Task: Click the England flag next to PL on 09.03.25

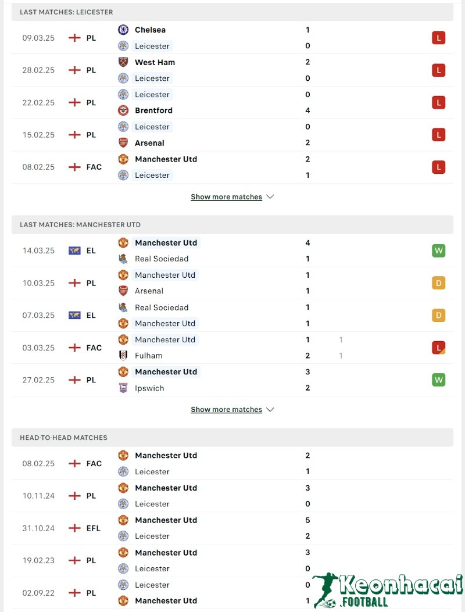Action: (74, 37)
